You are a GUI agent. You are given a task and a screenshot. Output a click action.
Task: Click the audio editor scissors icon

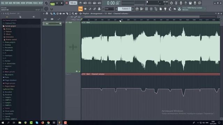click(x=176, y=3)
